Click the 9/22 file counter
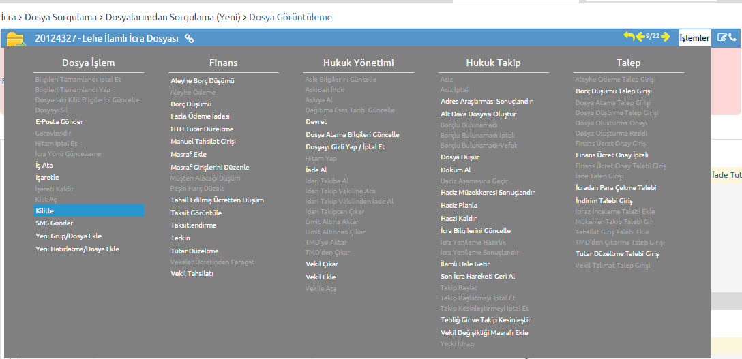This screenshot has height=359, width=742. click(x=653, y=36)
